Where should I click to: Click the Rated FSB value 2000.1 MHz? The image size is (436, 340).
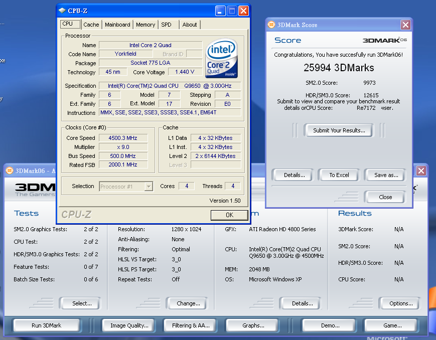(x=123, y=164)
